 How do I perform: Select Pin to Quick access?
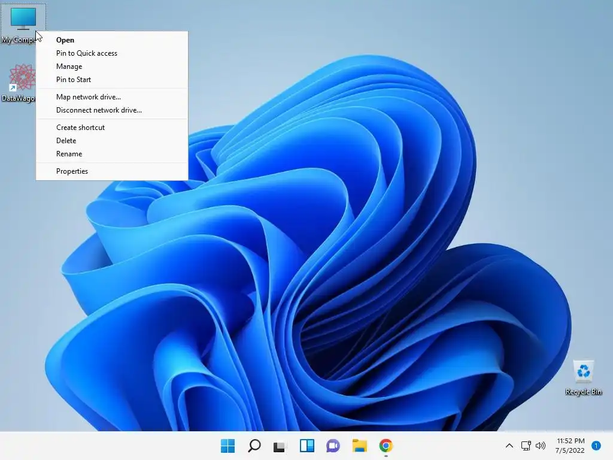112,53
